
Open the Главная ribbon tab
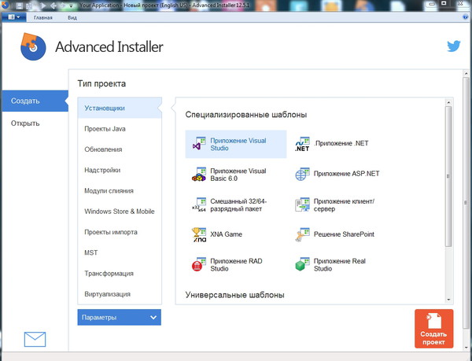click(x=43, y=16)
